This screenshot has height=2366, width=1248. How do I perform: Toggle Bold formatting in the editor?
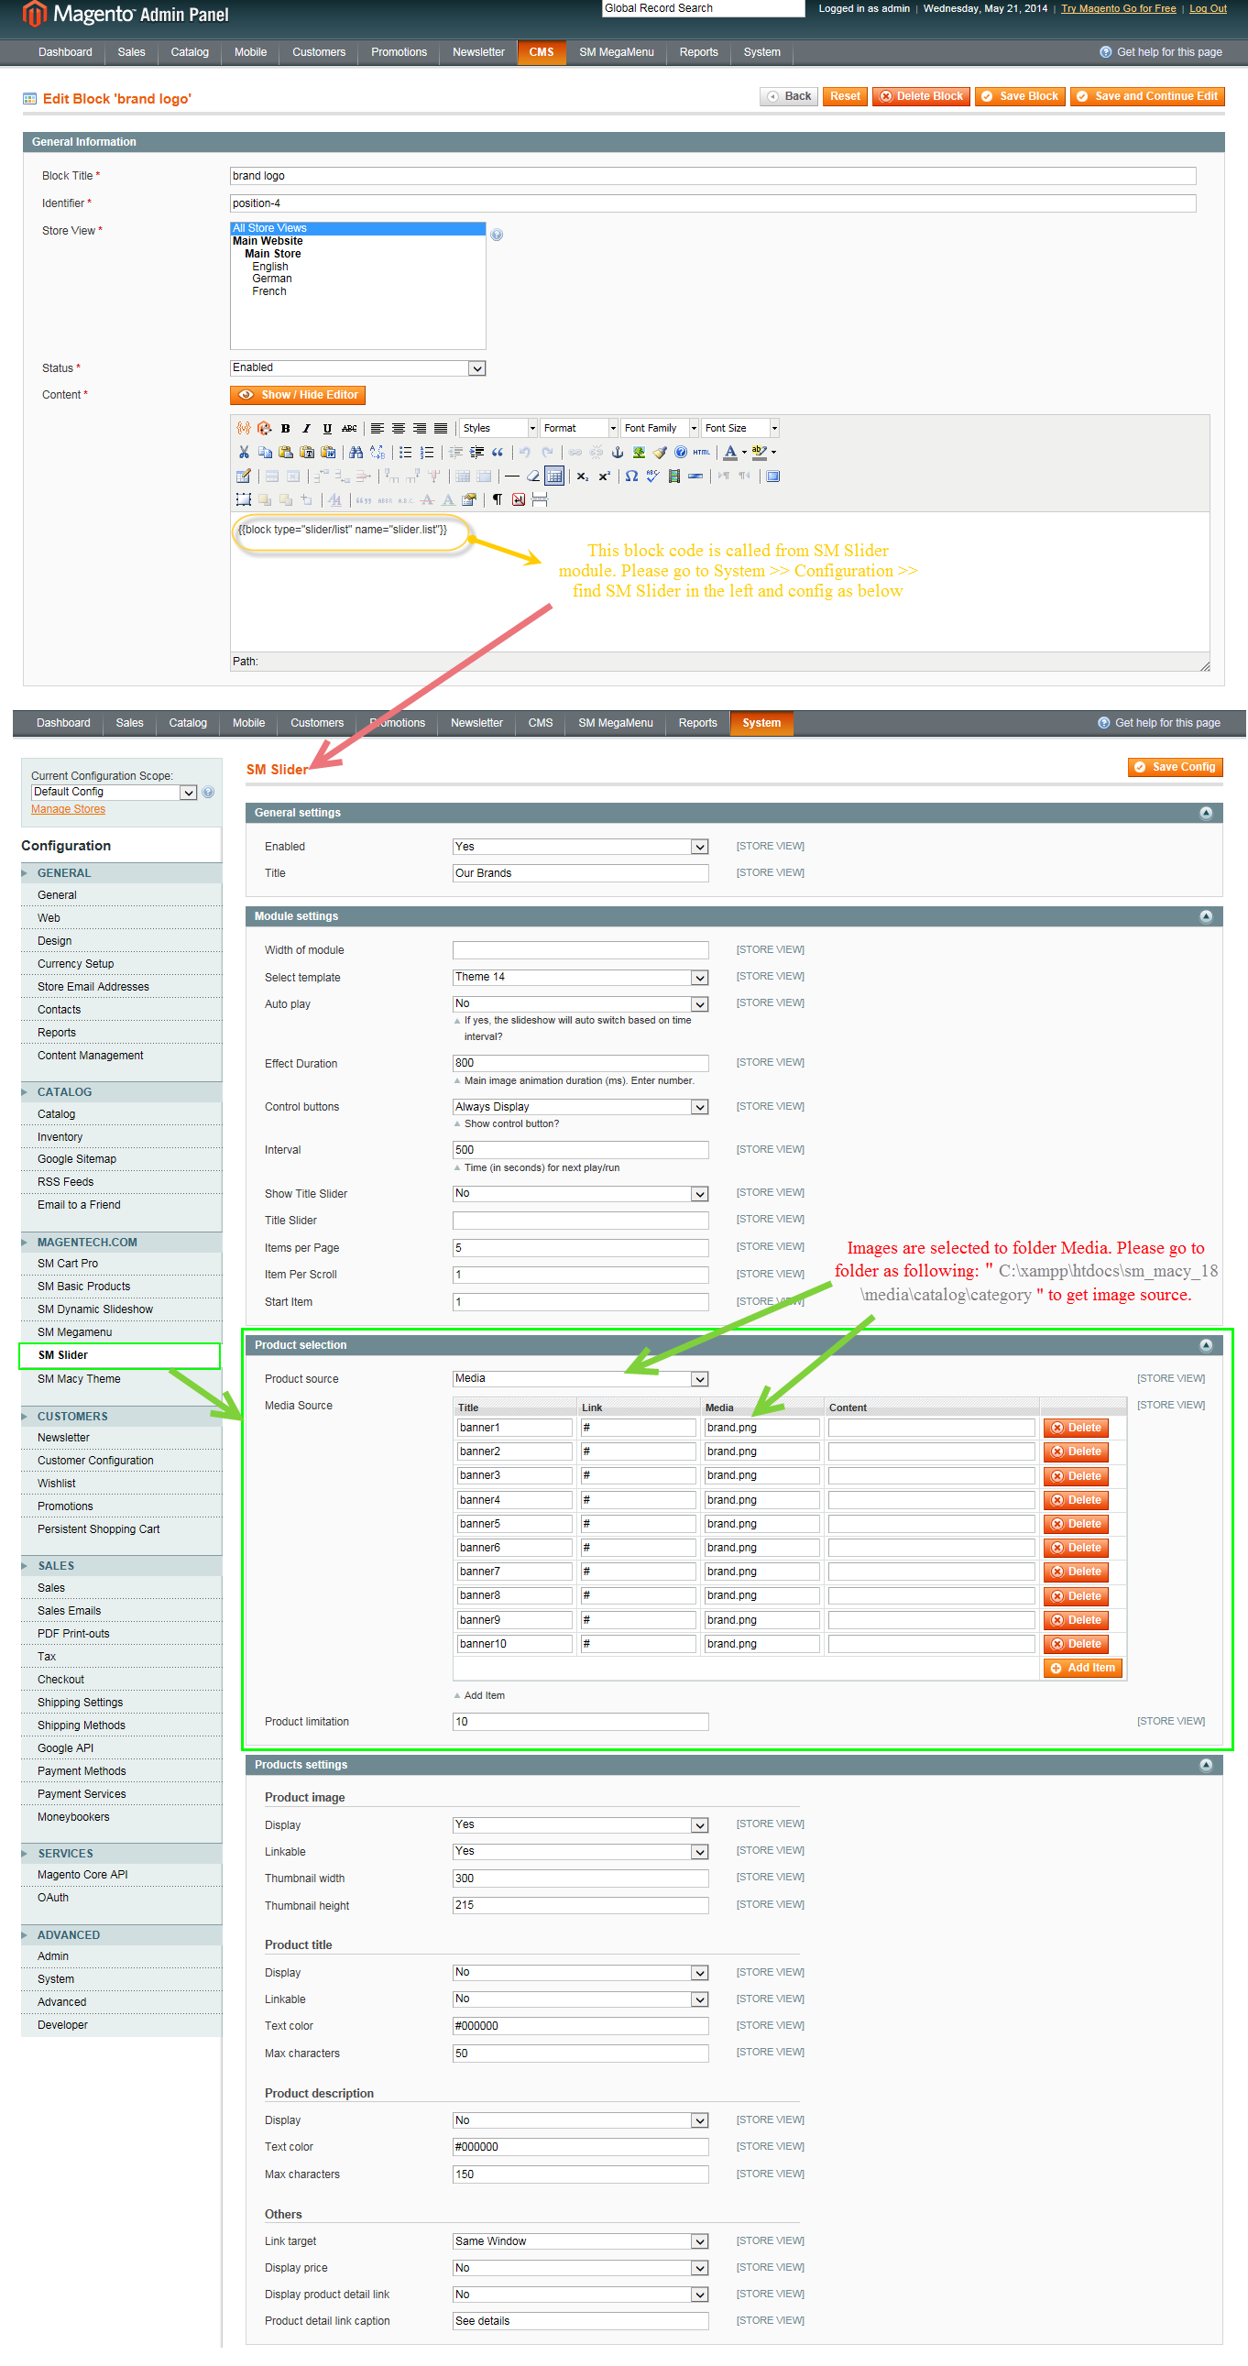click(x=286, y=428)
